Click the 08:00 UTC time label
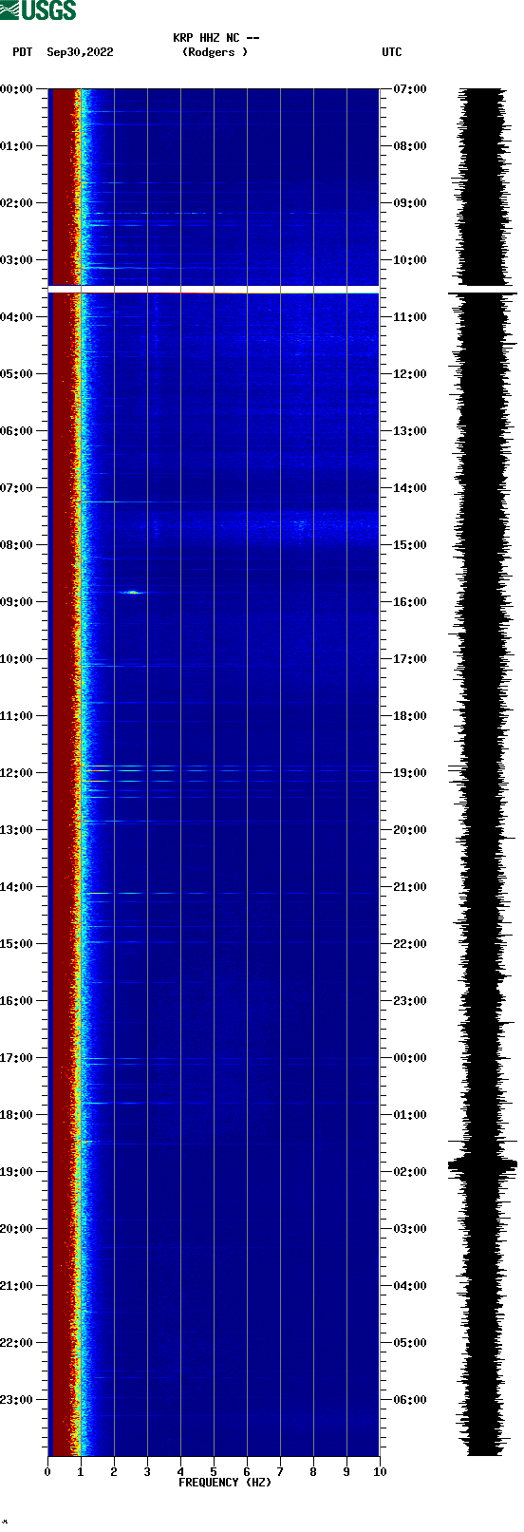Viewport: 524px width, 1532px height. (410, 146)
